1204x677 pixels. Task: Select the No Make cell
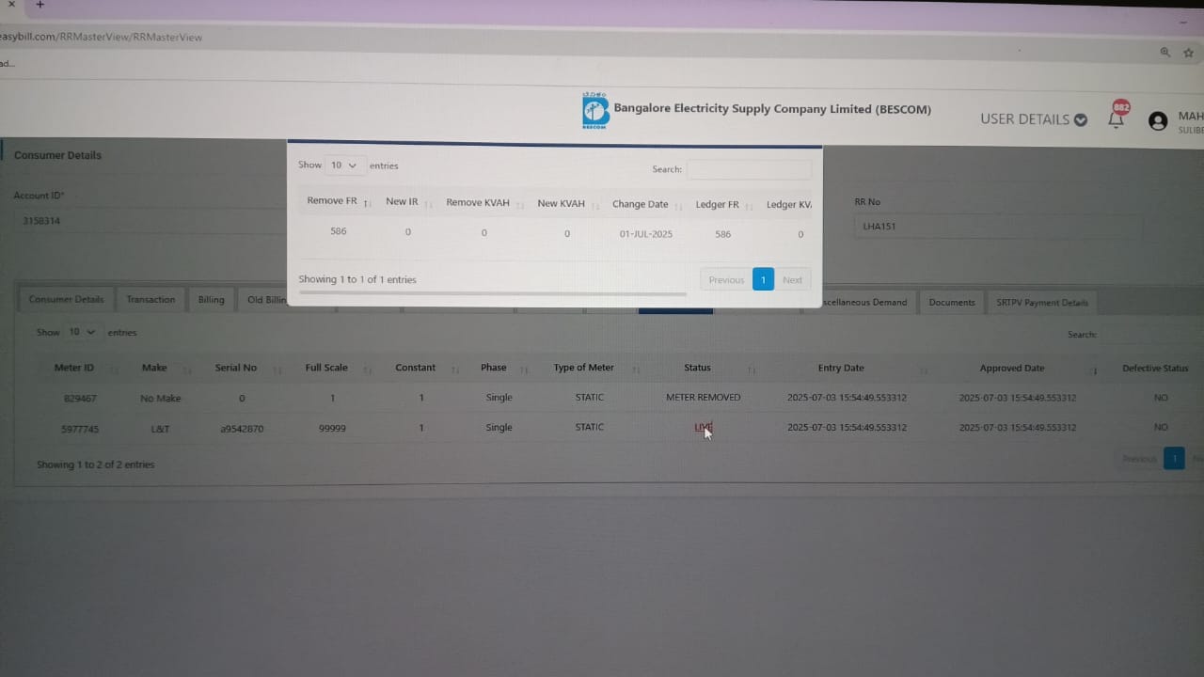pos(160,399)
